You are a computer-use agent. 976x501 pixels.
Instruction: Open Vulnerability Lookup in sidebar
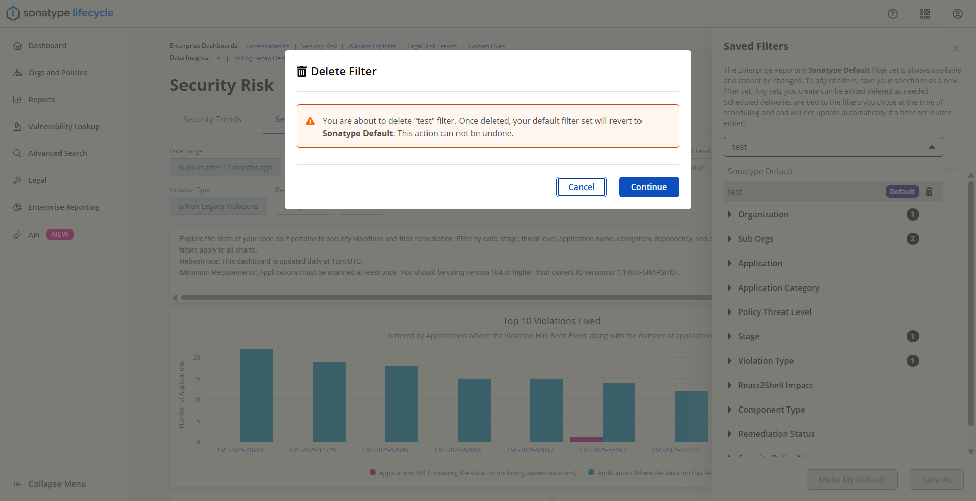click(64, 127)
